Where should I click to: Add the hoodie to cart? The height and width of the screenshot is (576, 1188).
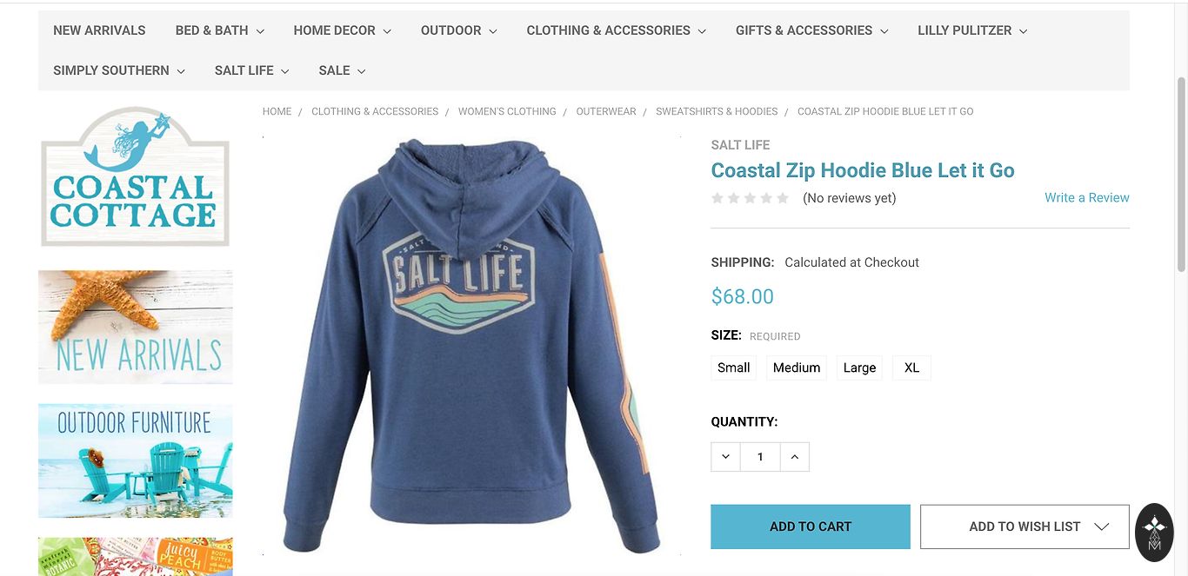pyautogui.click(x=811, y=526)
